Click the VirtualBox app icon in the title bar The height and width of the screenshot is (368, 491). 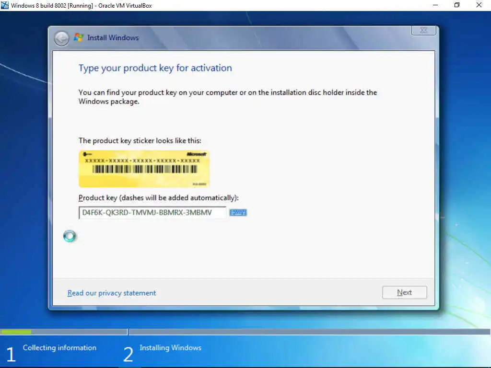tap(5, 5)
